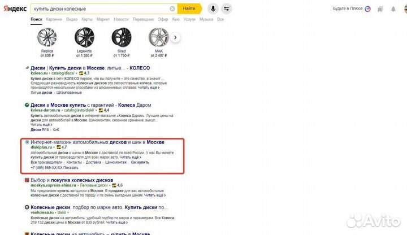Open the Колеса Даром result title
This screenshot has height=235, width=407.
(x=91, y=105)
